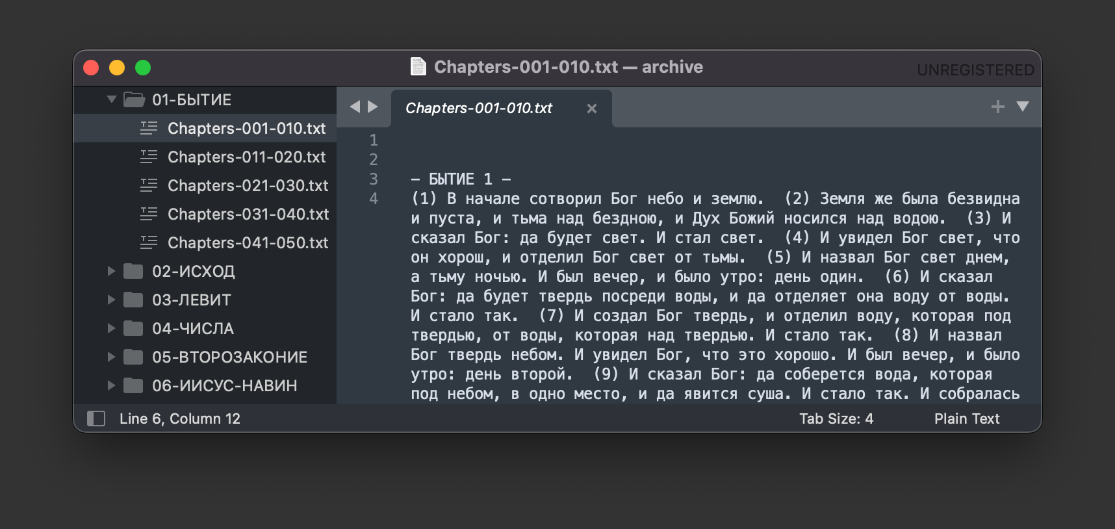The height and width of the screenshot is (529, 1115).
Task: Go to next tab with right arrow
Action: [372, 107]
